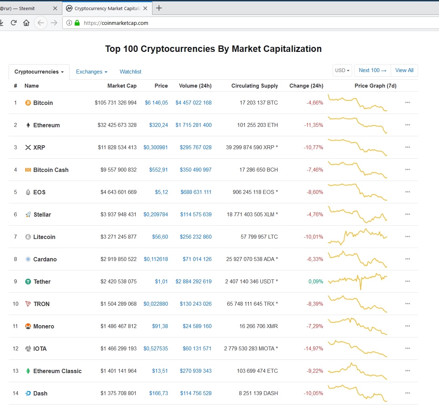
Task: Sort by the Price column header
Action: tap(161, 86)
